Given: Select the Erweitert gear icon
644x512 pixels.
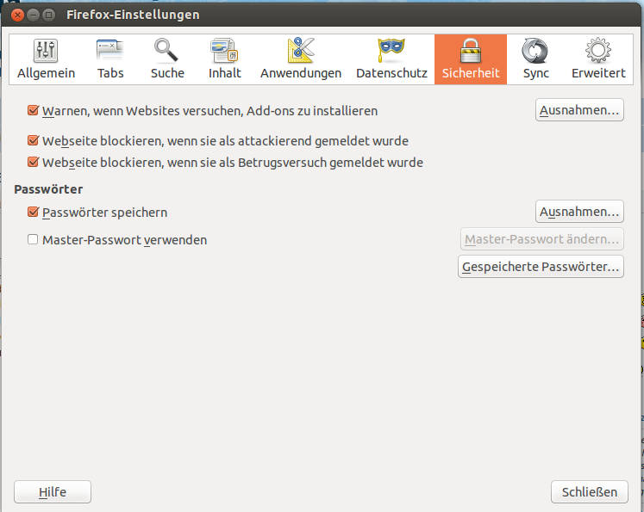Looking at the screenshot, I should pos(598,52).
